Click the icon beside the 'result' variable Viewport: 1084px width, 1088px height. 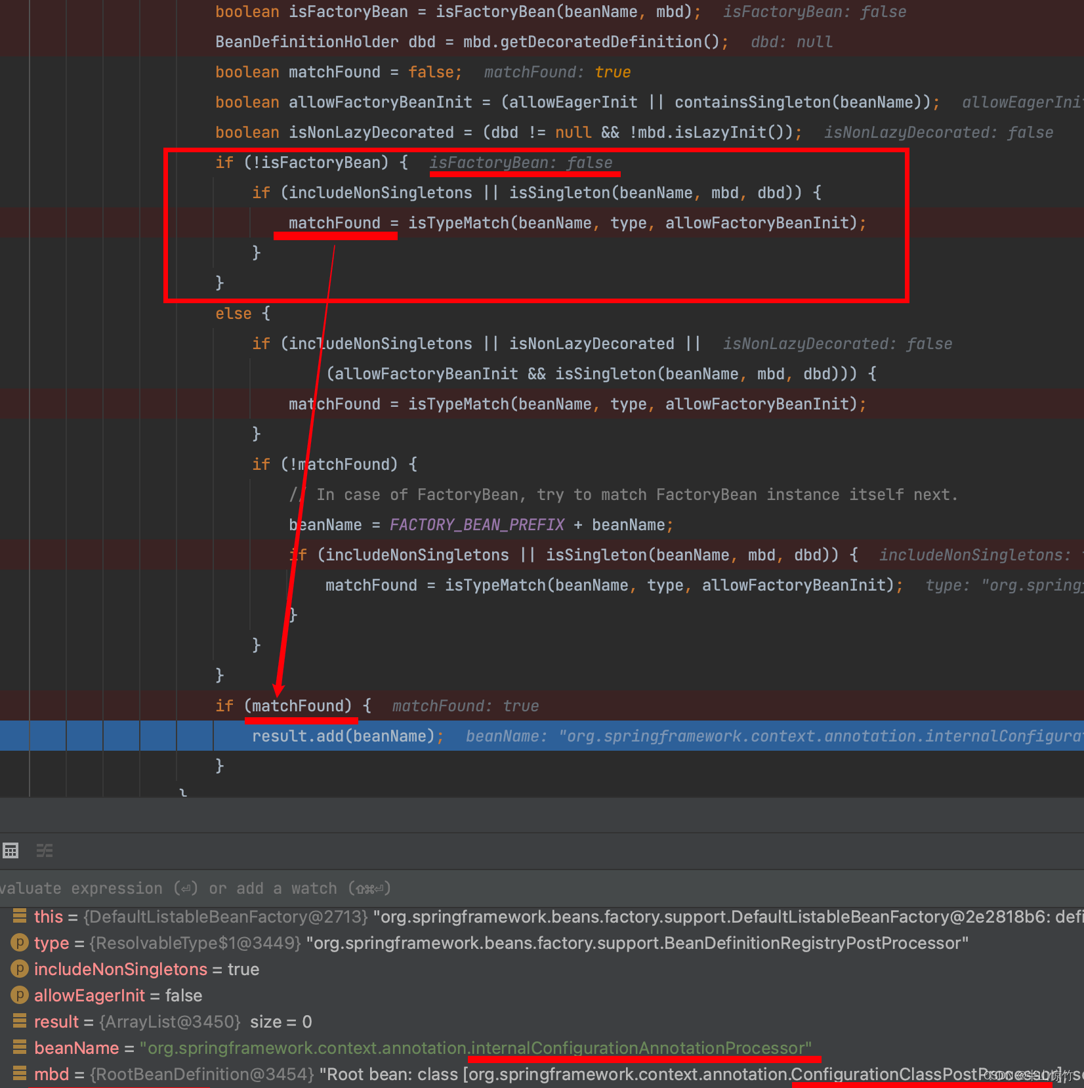click(x=20, y=1021)
